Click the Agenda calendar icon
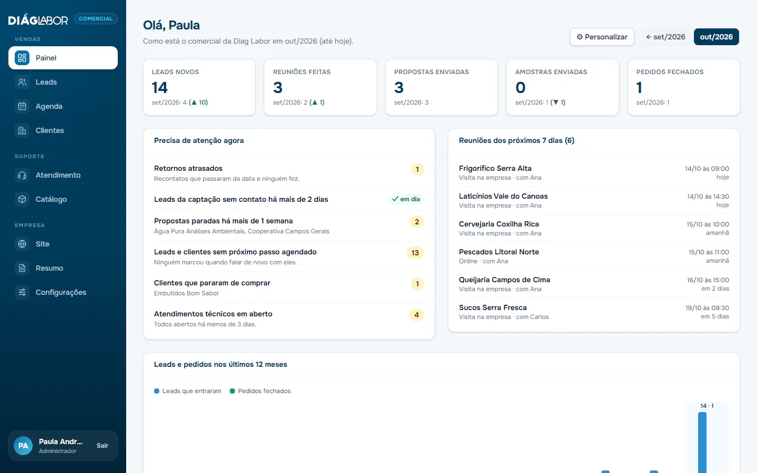The height and width of the screenshot is (473, 757). click(x=22, y=106)
